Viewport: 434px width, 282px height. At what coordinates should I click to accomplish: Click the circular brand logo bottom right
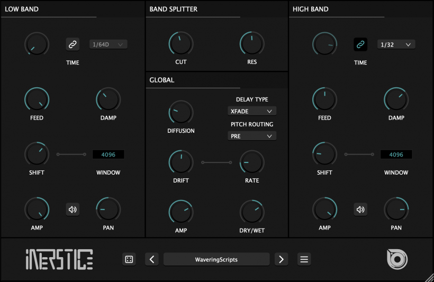[x=397, y=259]
